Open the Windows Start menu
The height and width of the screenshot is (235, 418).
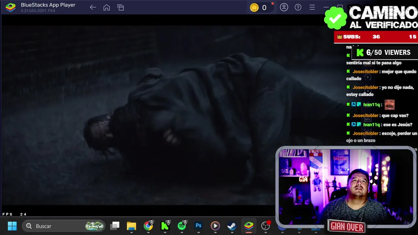(x=12, y=226)
